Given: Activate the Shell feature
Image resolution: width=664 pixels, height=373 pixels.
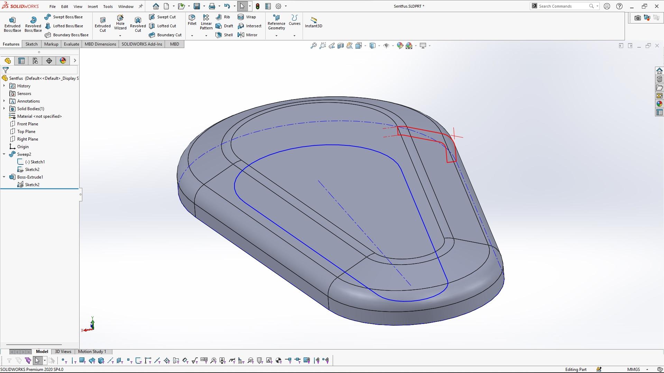Looking at the screenshot, I should tap(224, 35).
